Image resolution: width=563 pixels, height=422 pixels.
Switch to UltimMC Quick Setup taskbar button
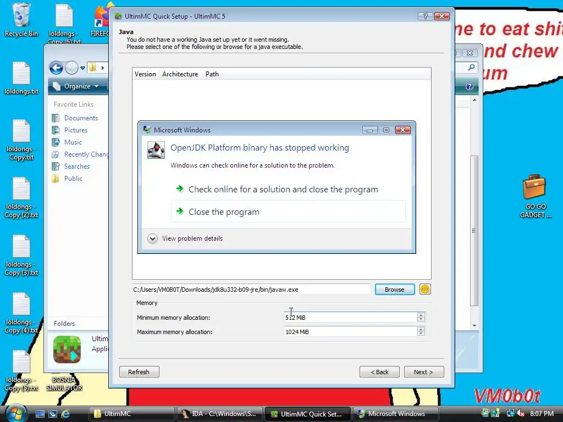click(x=308, y=414)
